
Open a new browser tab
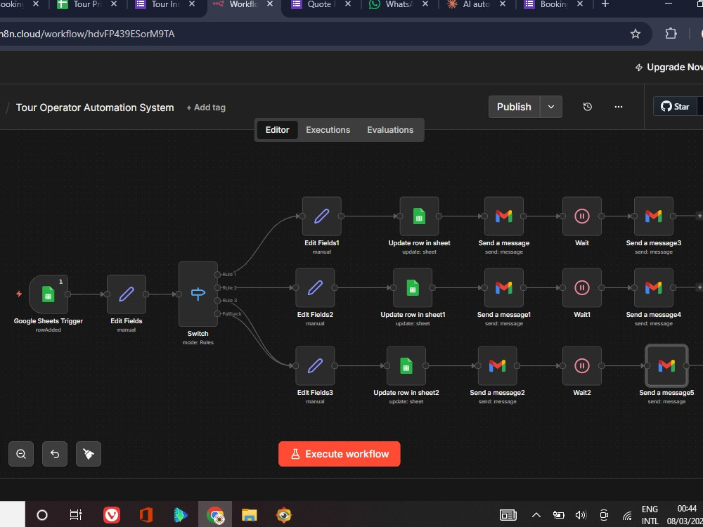click(x=605, y=4)
